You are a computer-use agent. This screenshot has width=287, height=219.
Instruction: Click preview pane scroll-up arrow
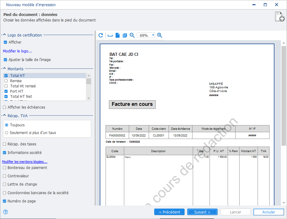pyautogui.click(x=284, y=43)
